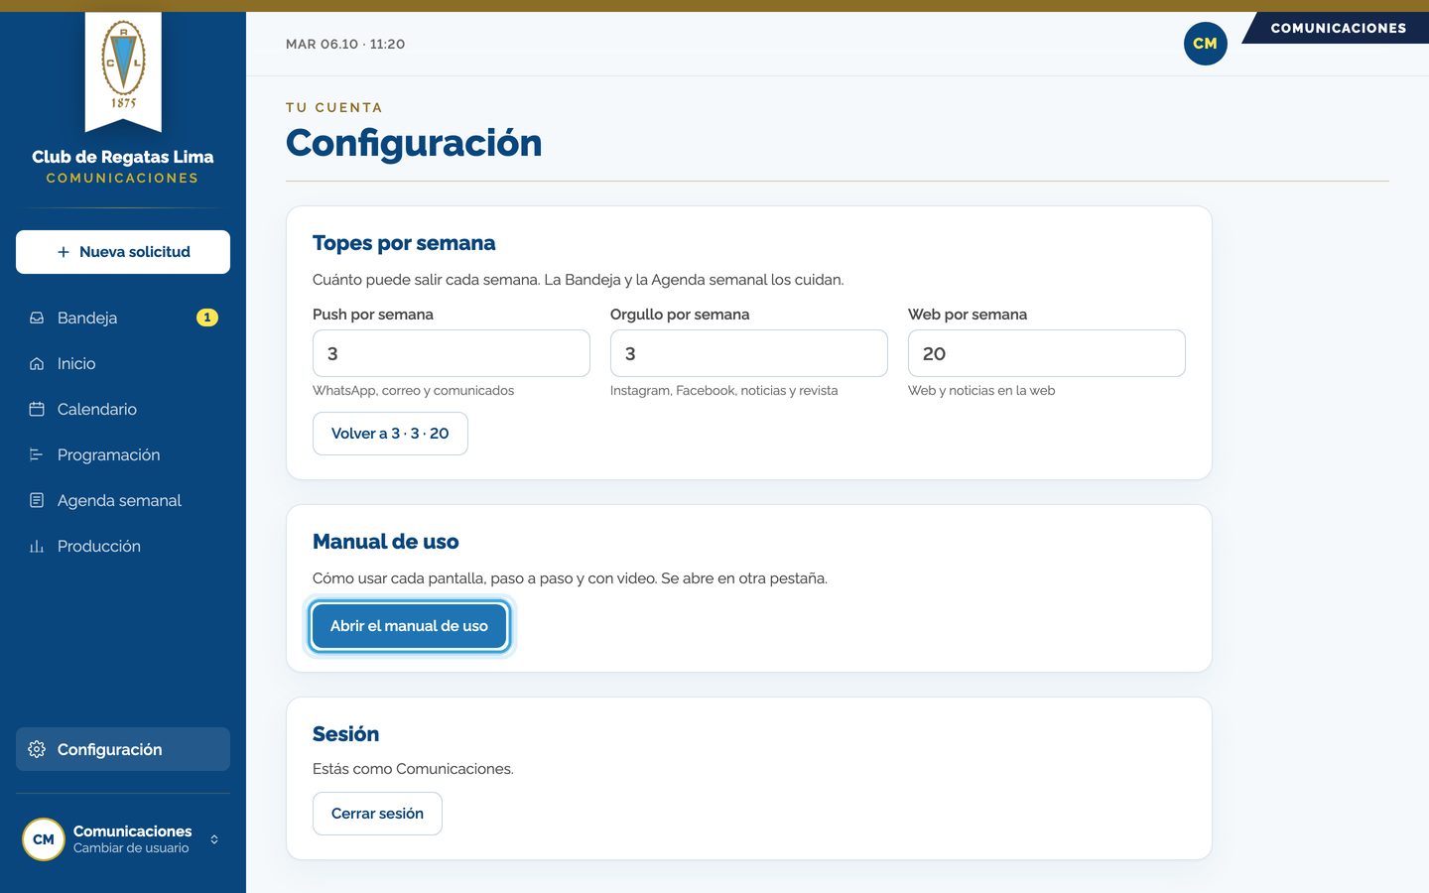Click the hint Web y noticias en la web
Viewport: 1429px width, 893px height.
(x=981, y=391)
